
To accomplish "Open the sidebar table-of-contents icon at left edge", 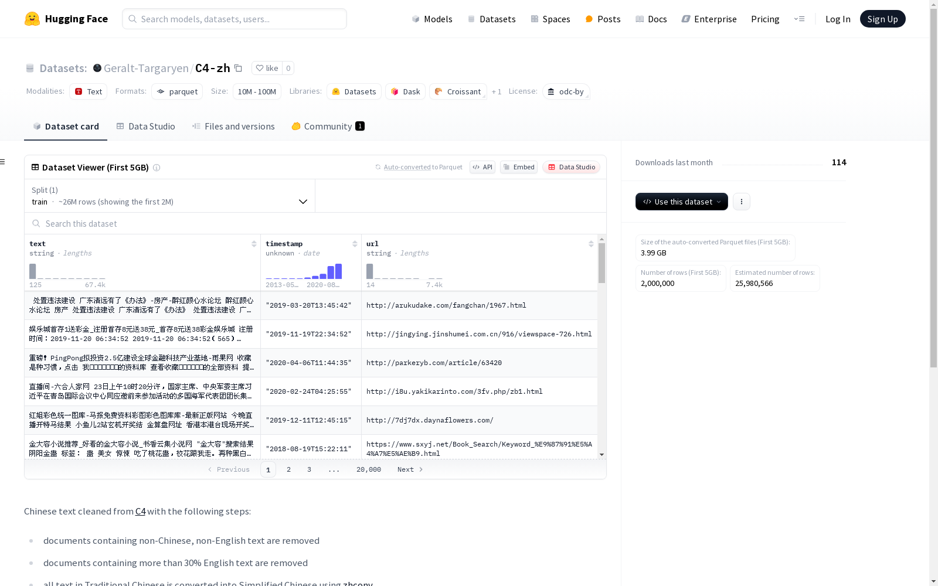I will pos(3,162).
